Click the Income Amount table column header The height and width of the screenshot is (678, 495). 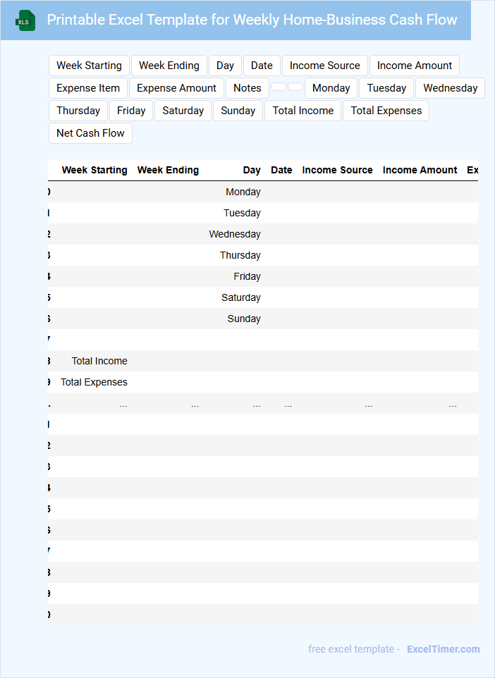point(420,170)
